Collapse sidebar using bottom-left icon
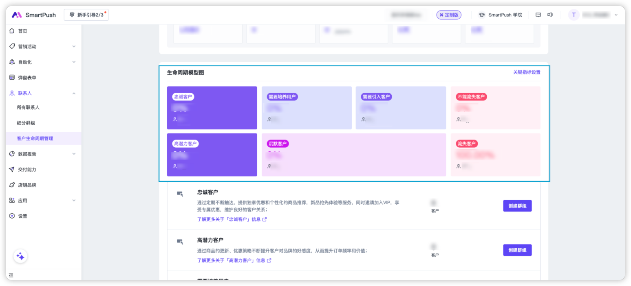 pyautogui.click(x=11, y=275)
